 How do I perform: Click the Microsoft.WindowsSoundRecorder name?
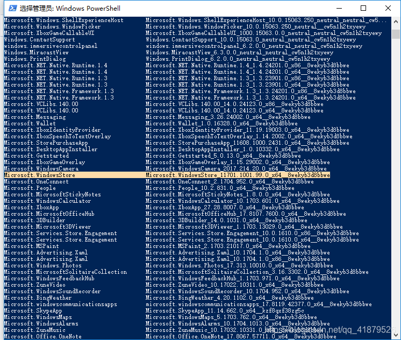pos(53,291)
